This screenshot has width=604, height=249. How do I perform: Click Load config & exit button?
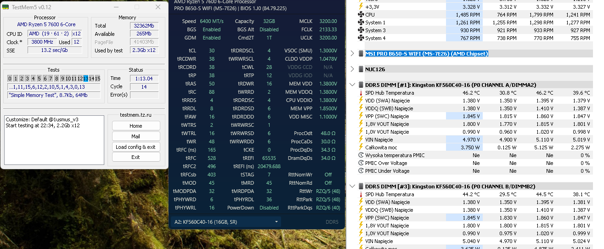point(135,147)
